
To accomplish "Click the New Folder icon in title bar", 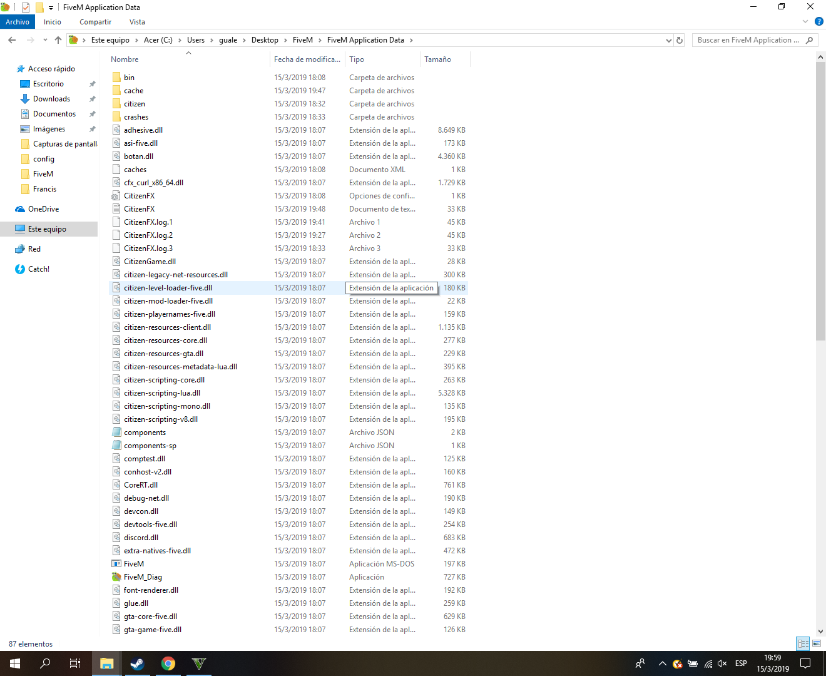I will 39,8.
